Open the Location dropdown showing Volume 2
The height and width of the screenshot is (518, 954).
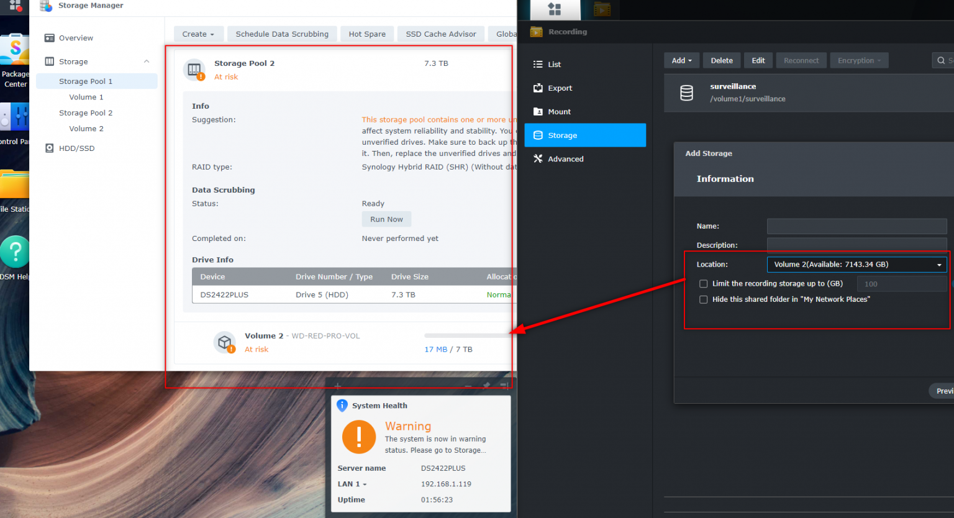tap(856, 264)
